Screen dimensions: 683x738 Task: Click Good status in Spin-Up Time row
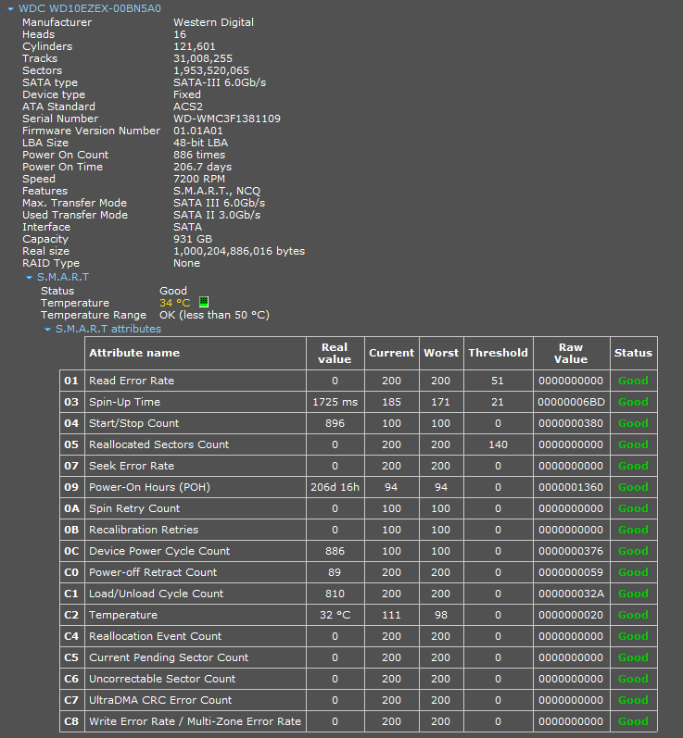coord(633,402)
